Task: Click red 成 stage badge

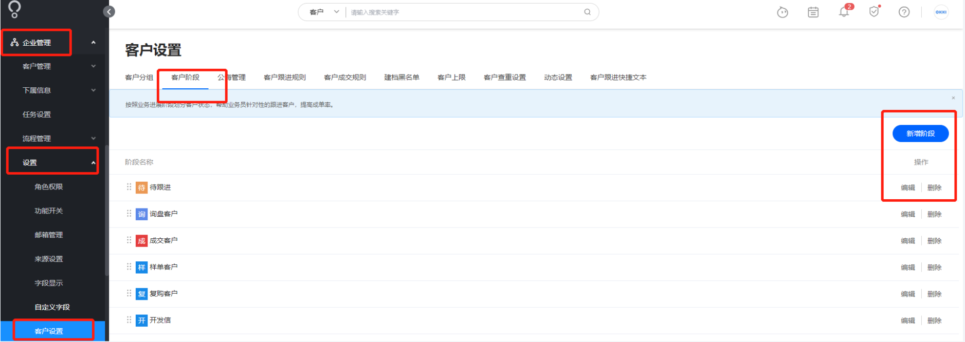Action: pyautogui.click(x=141, y=241)
